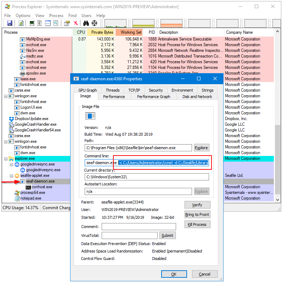Toggle the Show Process Tree toolbar icon

point(40,23)
